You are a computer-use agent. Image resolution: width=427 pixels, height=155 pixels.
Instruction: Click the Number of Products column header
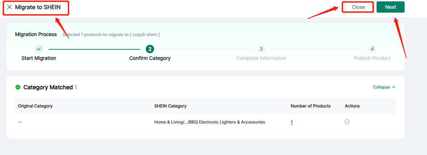(x=310, y=106)
